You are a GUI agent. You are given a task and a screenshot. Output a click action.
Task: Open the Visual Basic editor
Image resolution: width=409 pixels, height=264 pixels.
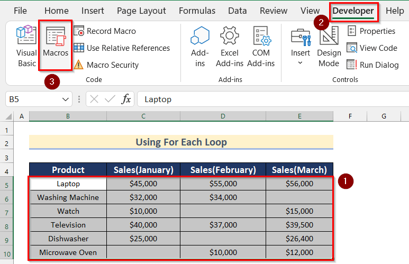(26, 47)
